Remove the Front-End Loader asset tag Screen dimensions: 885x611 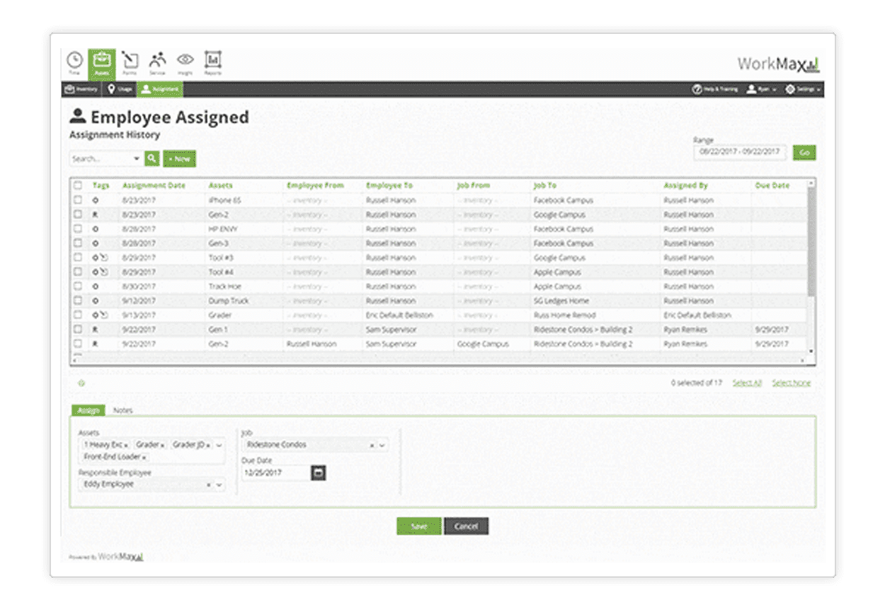(144, 458)
